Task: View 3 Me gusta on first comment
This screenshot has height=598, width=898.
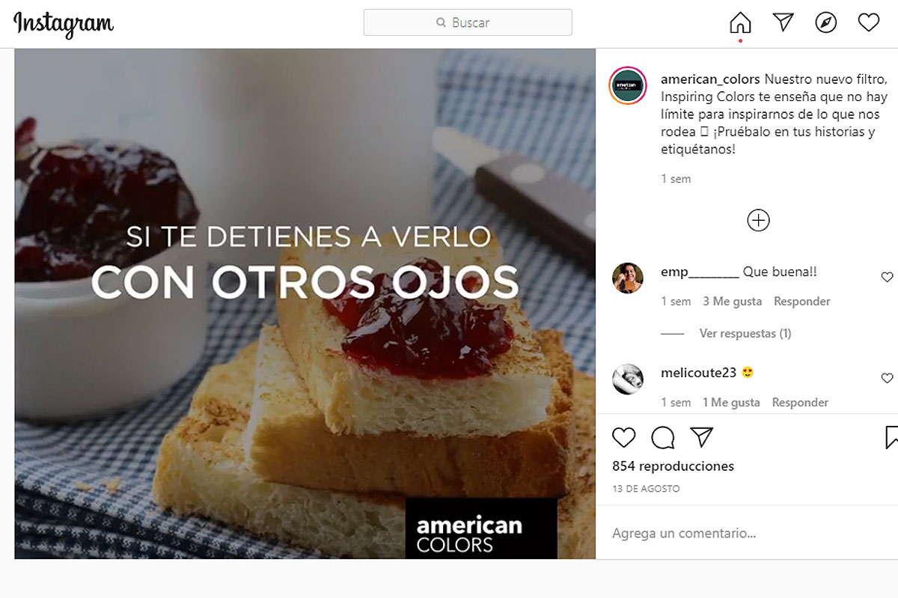Action: (x=732, y=301)
